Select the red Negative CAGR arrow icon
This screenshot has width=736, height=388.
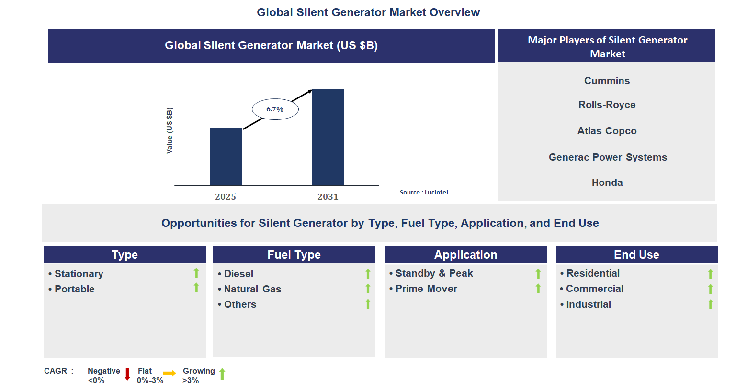126,375
